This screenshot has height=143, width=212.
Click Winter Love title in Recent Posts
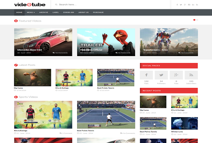pos(177,132)
